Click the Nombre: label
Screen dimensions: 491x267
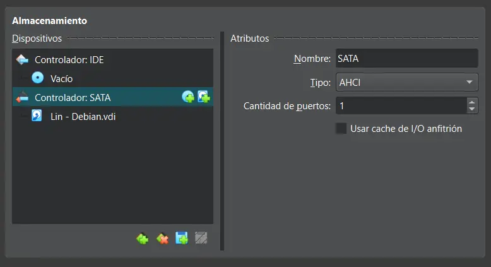point(312,59)
